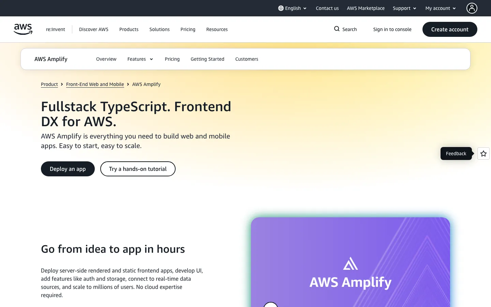
Task: Click the star feedback icon
Action: (483, 153)
